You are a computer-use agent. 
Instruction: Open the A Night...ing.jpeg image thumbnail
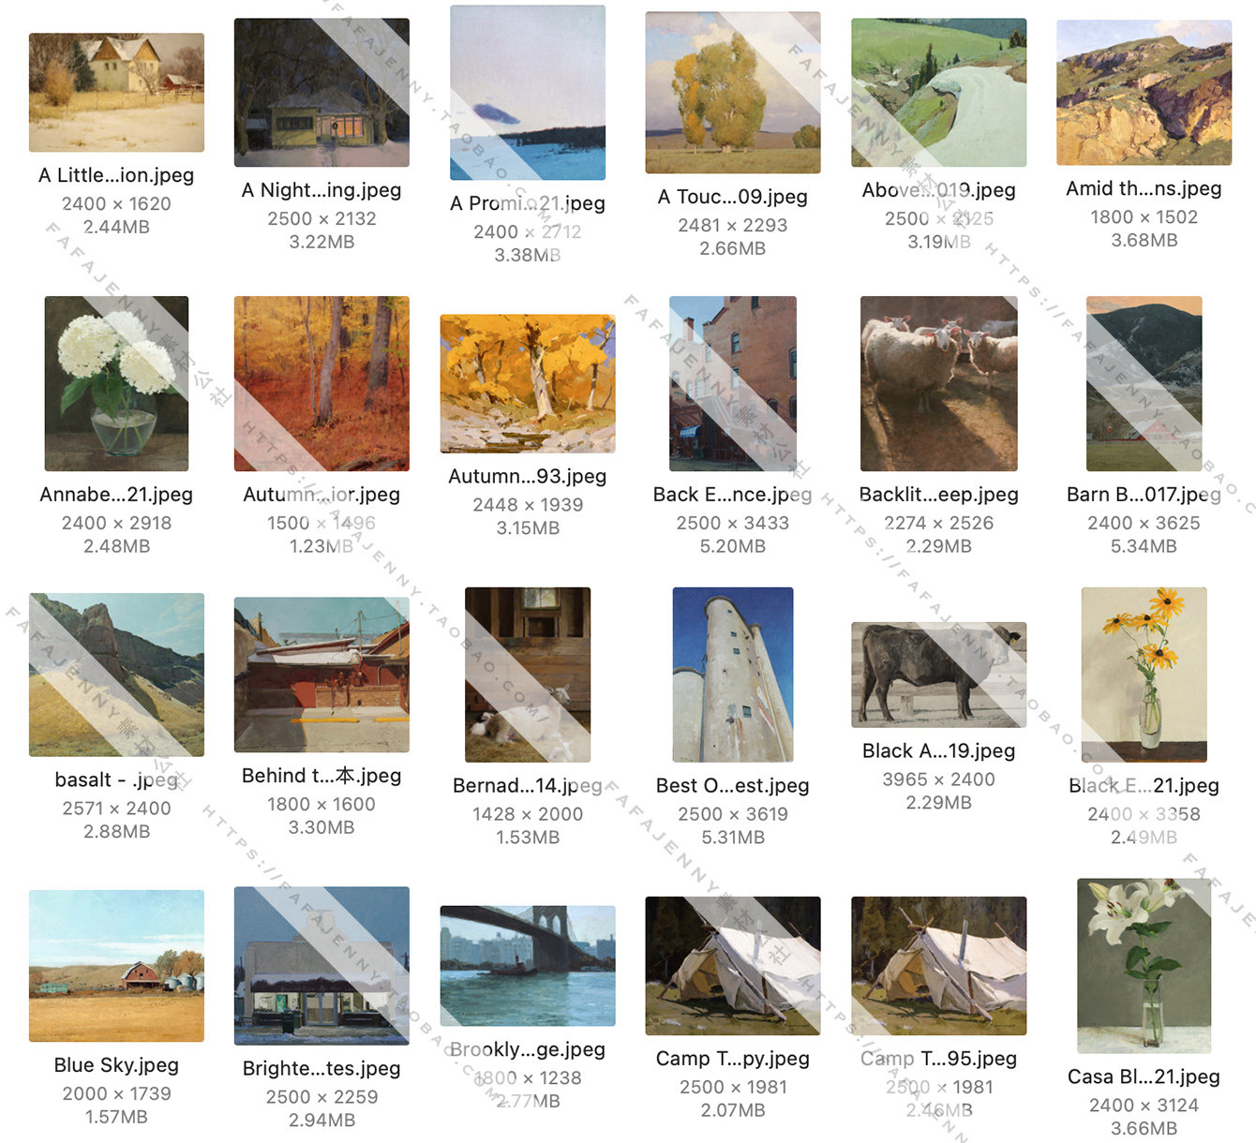(321, 93)
